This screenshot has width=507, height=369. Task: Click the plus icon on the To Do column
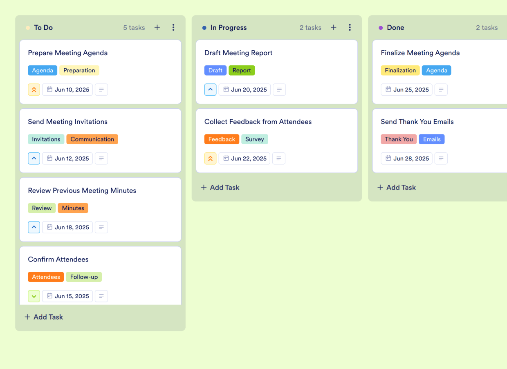pyautogui.click(x=157, y=27)
